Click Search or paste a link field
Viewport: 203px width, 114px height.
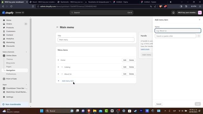[175, 36]
